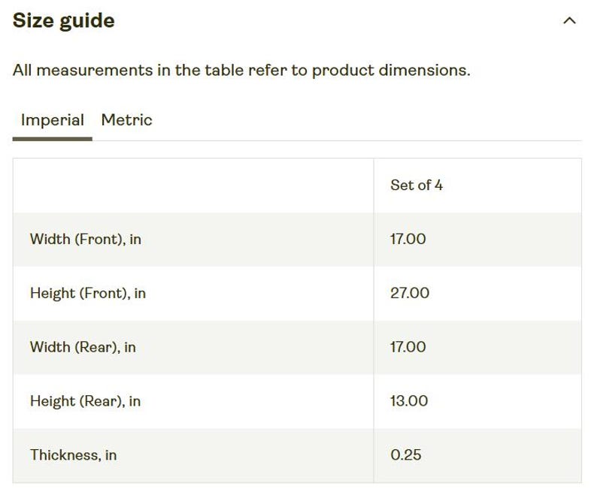Select the Width (Front), in row label
This screenshot has width=597, height=504.
coord(86,240)
